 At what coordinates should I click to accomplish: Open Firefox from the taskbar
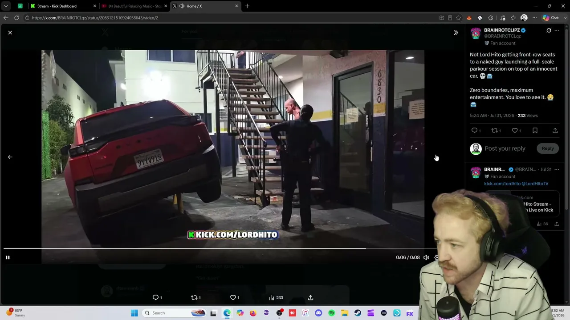pos(253,313)
